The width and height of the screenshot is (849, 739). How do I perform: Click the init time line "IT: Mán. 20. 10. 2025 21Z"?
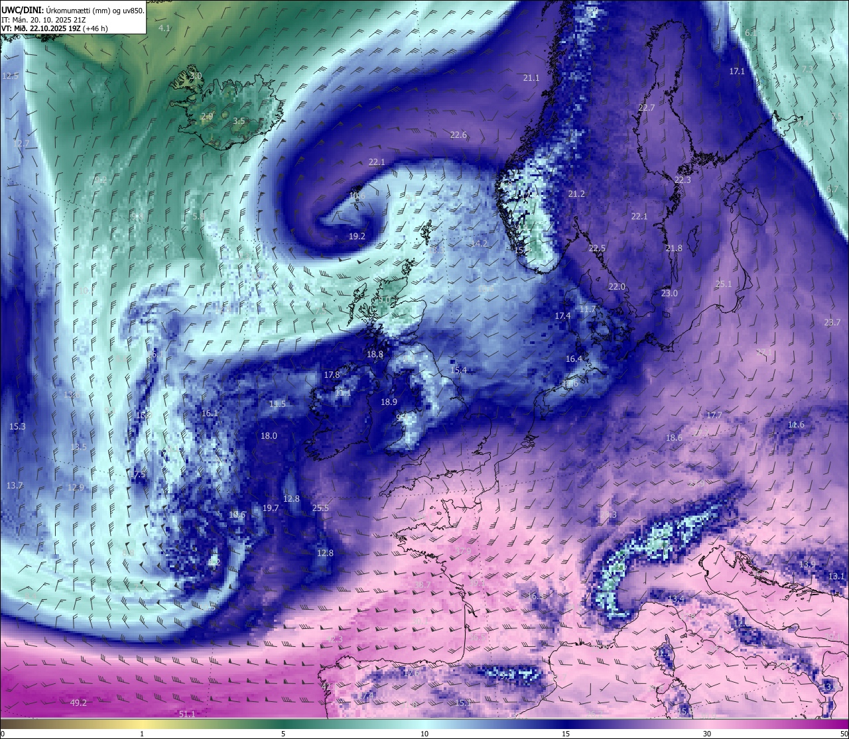click(x=44, y=20)
